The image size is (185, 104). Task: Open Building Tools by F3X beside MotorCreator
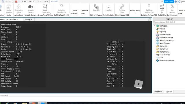click(149, 9)
